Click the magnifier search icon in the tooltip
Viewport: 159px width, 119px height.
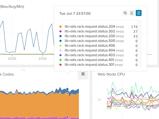pos(125,13)
